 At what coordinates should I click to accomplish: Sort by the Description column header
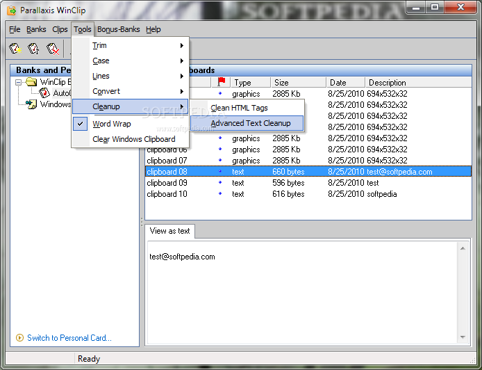click(418, 83)
